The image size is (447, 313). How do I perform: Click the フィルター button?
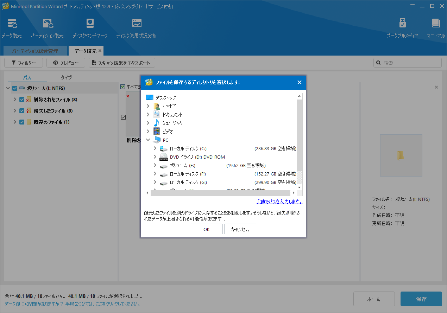23,63
